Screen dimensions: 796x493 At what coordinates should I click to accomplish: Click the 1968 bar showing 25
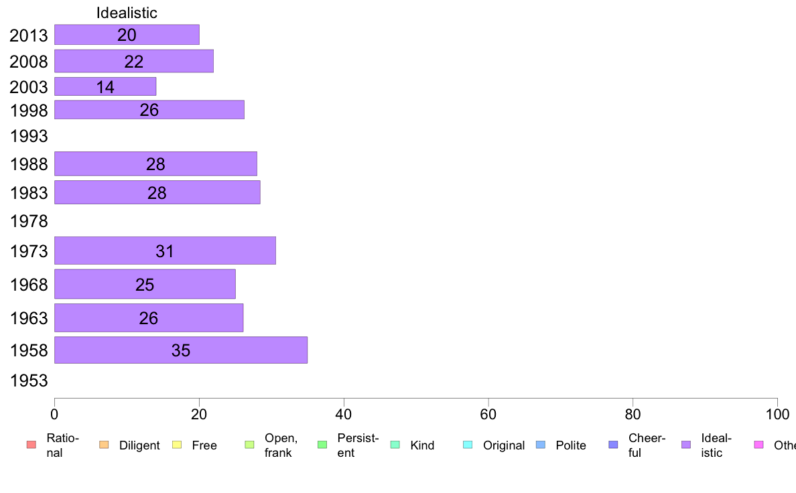[145, 284]
